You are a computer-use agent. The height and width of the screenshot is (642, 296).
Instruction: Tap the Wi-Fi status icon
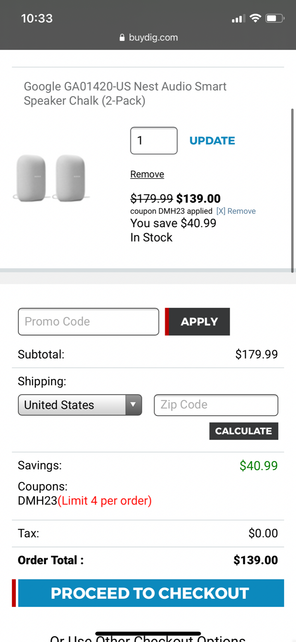(x=255, y=18)
